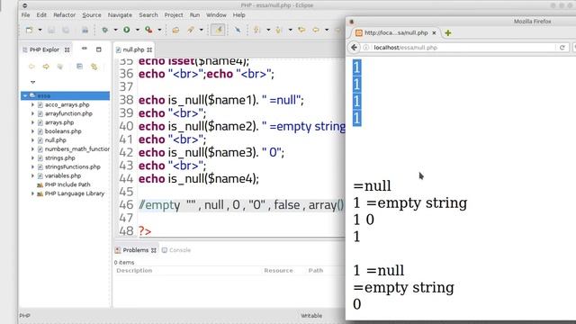
Task: Click the Save icon in Eclipse toolbar
Action: tap(51, 30)
